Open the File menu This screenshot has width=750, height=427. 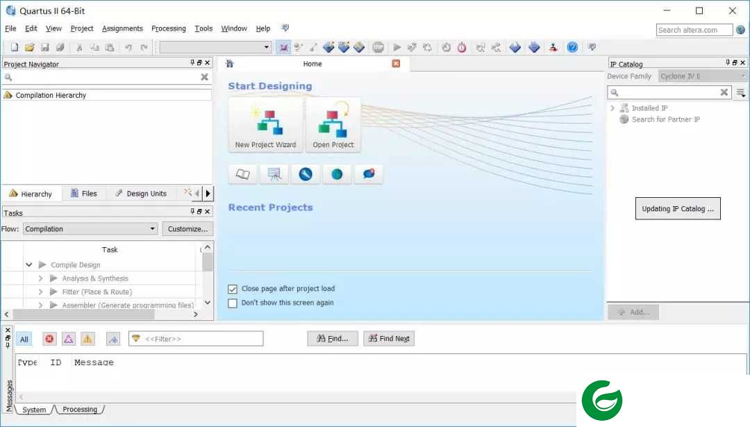pyautogui.click(x=10, y=28)
